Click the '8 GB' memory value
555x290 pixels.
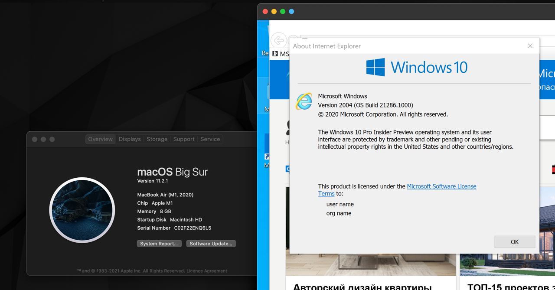pyautogui.click(x=166, y=212)
